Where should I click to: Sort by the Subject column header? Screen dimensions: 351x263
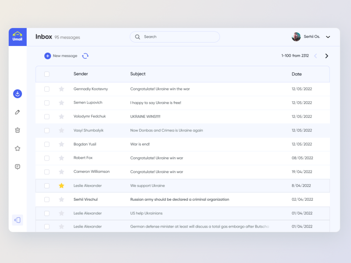(138, 74)
